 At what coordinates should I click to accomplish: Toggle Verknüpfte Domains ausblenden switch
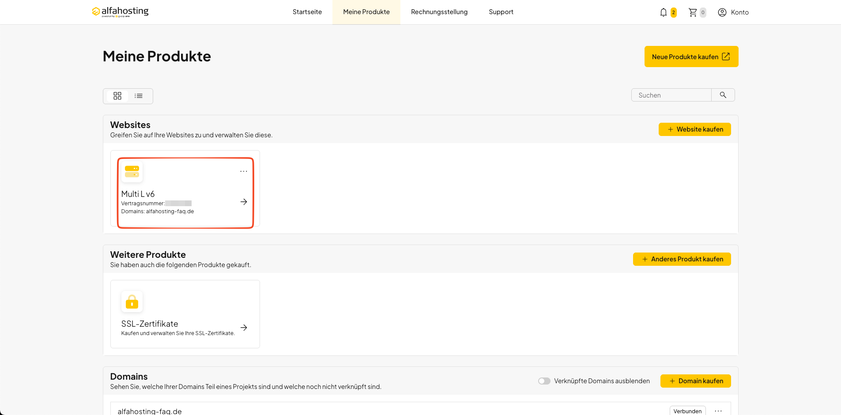pyautogui.click(x=544, y=381)
